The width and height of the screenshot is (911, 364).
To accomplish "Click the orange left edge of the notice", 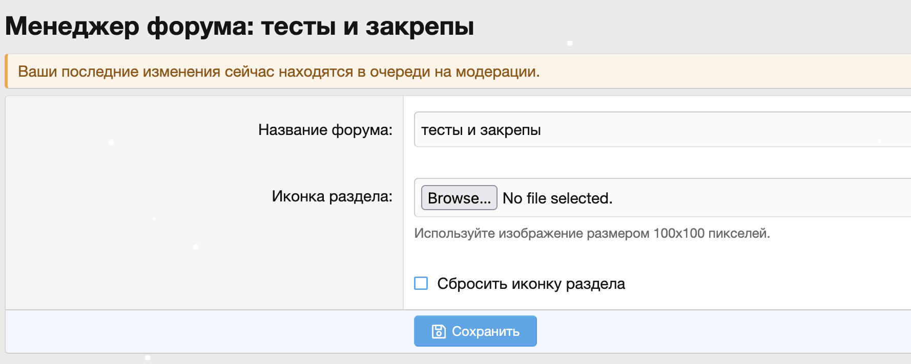I will tap(7, 72).
